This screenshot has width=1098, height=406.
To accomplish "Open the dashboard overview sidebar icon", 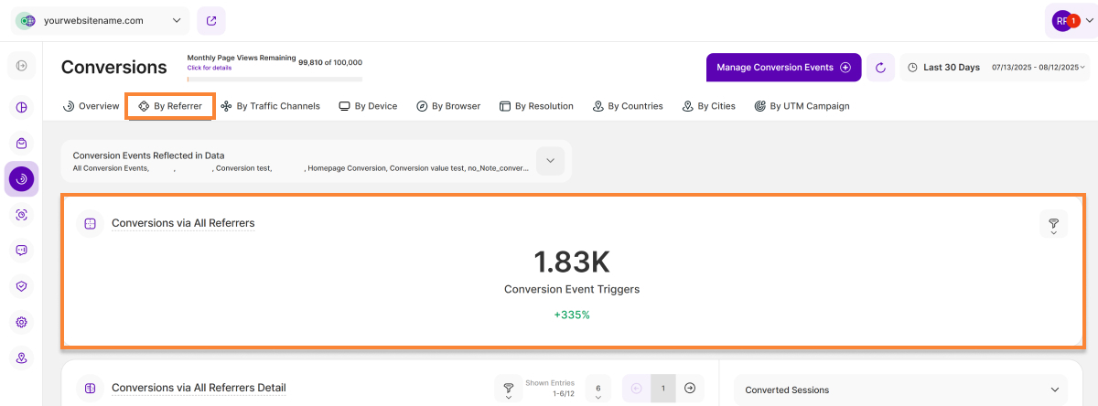I will pyautogui.click(x=21, y=108).
